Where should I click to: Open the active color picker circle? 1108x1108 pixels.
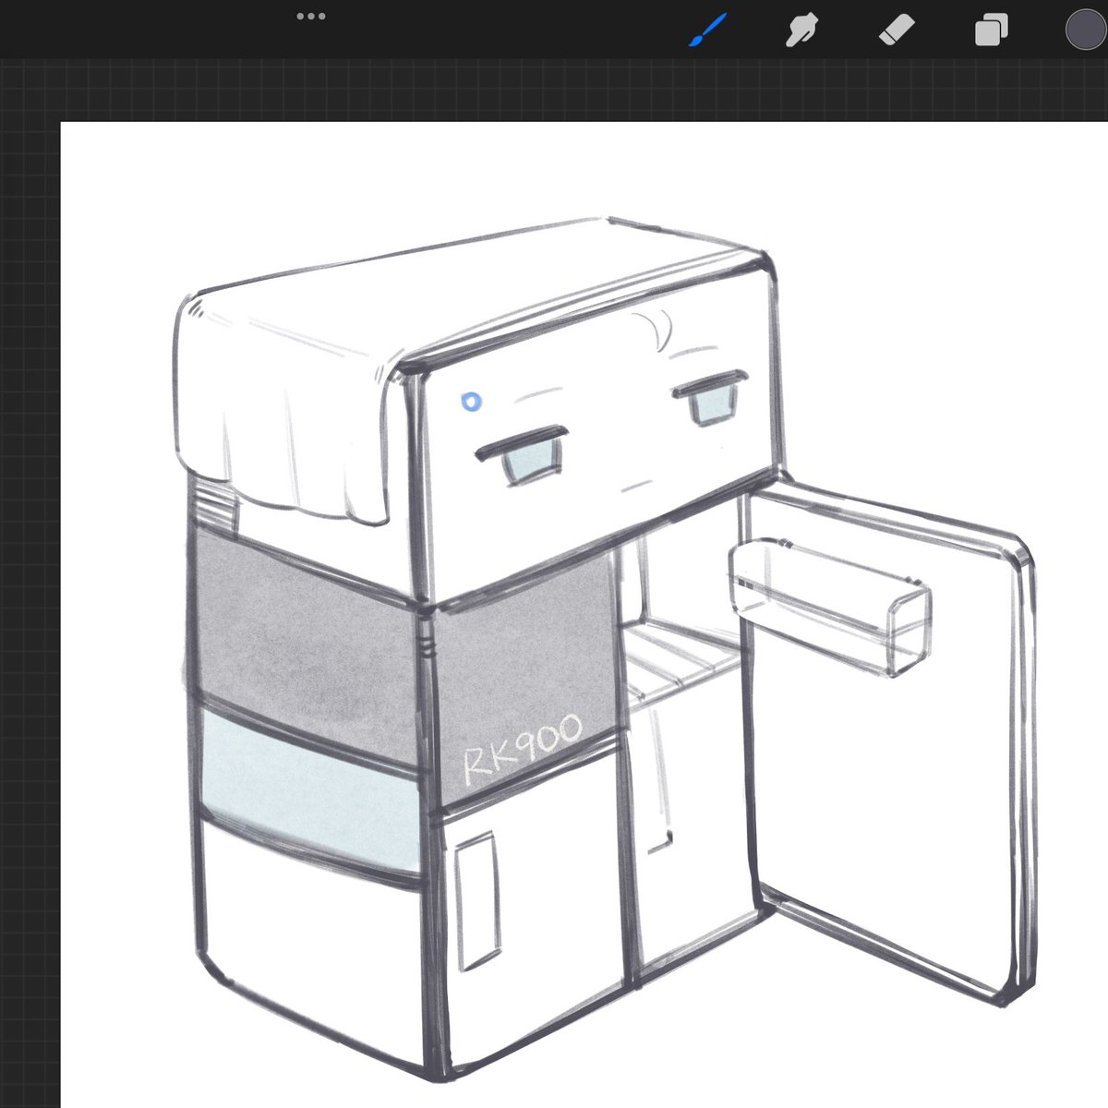click(1086, 30)
